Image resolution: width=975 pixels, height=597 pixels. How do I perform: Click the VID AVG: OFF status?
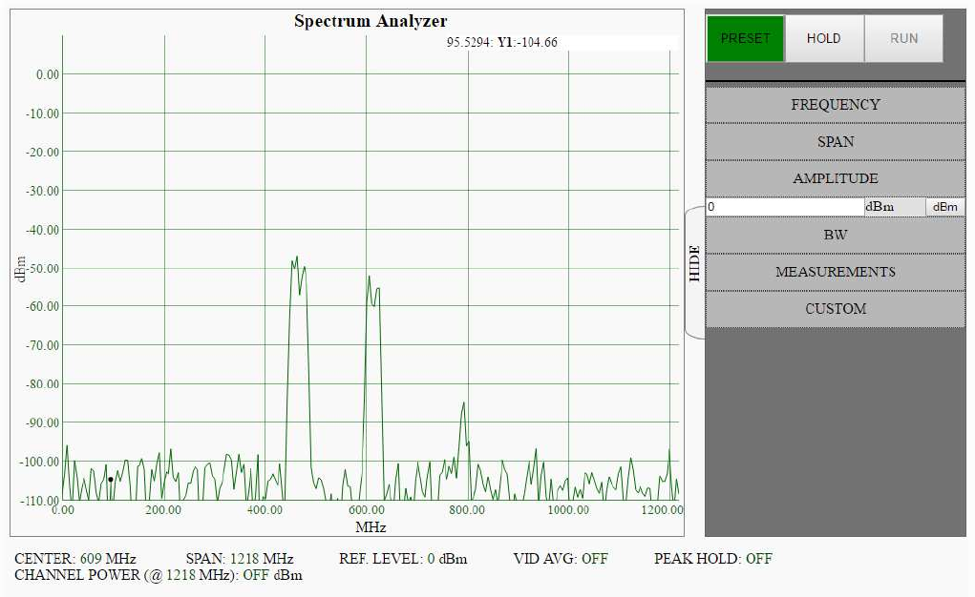[x=561, y=559]
